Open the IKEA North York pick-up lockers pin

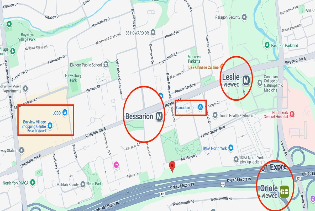click(236, 160)
